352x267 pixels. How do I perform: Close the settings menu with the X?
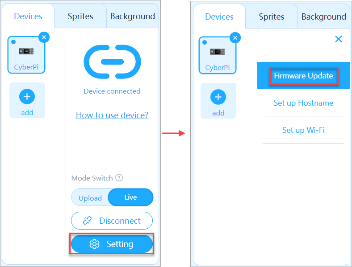pyautogui.click(x=339, y=39)
